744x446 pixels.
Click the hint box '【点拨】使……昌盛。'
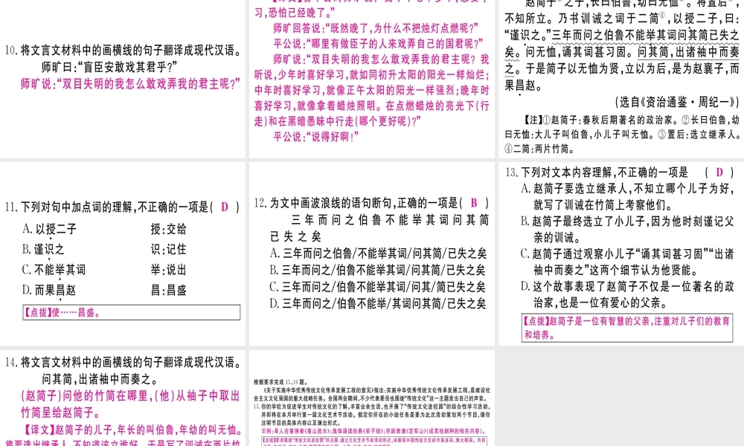[132, 312]
